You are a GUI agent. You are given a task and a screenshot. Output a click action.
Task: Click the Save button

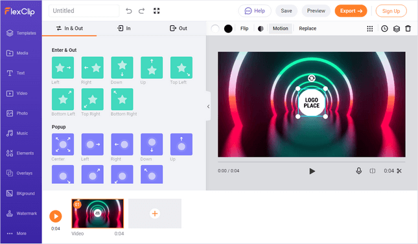pyautogui.click(x=286, y=11)
